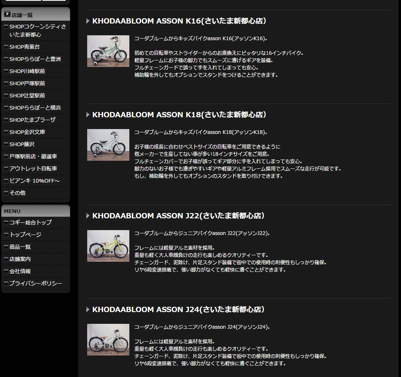Click bullet icon next to SHOP青葉台
Screen dimensions: 401x377
pos(6,47)
